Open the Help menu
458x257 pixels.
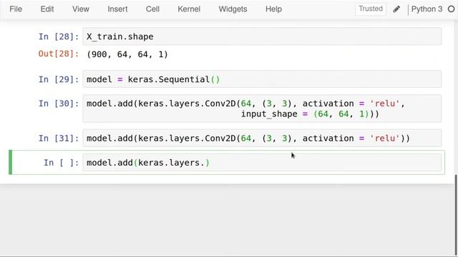tap(273, 9)
